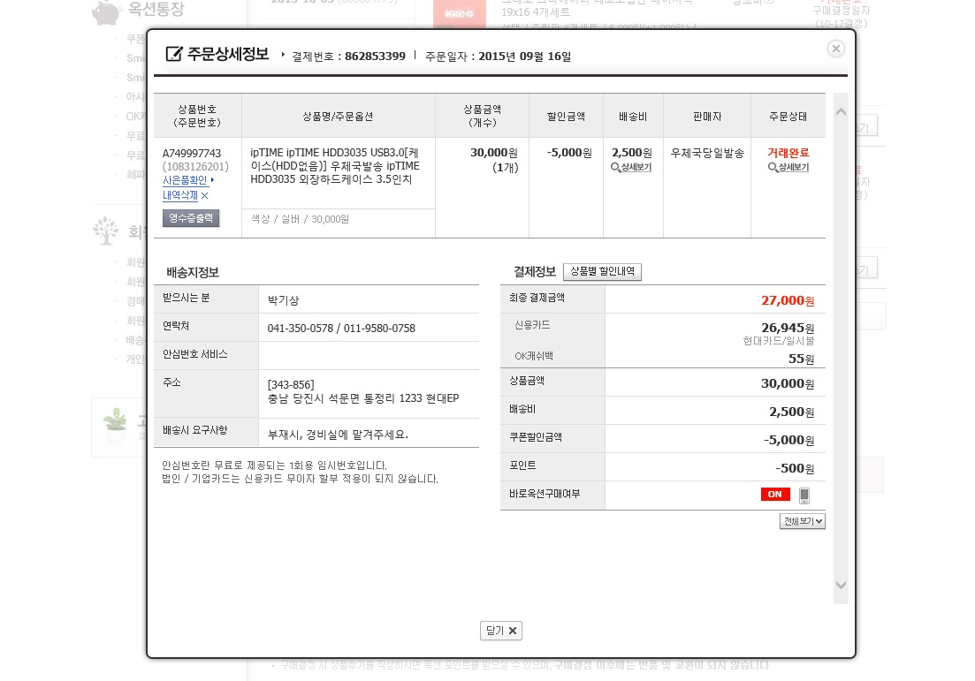This screenshot has width=975, height=681.
Task: Open 상세보기 under shipping fee 2,500원
Action: click(631, 168)
